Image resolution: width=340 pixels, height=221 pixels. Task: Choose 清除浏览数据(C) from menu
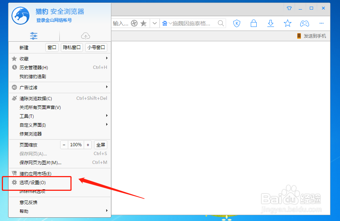pyautogui.click(x=60, y=99)
